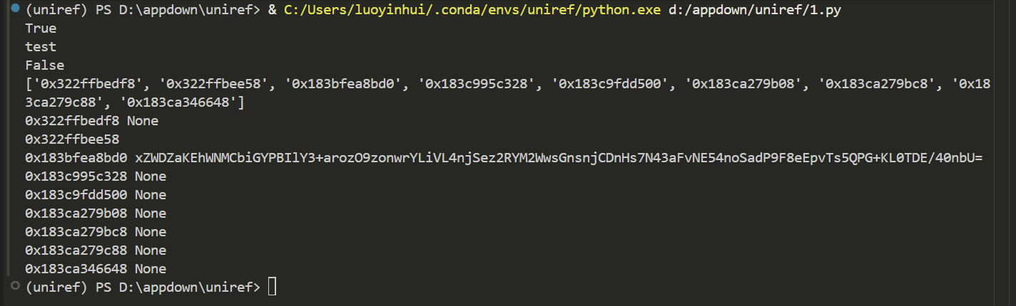
Task: Click the terminal cursor block
Action: (x=272, y=287)
